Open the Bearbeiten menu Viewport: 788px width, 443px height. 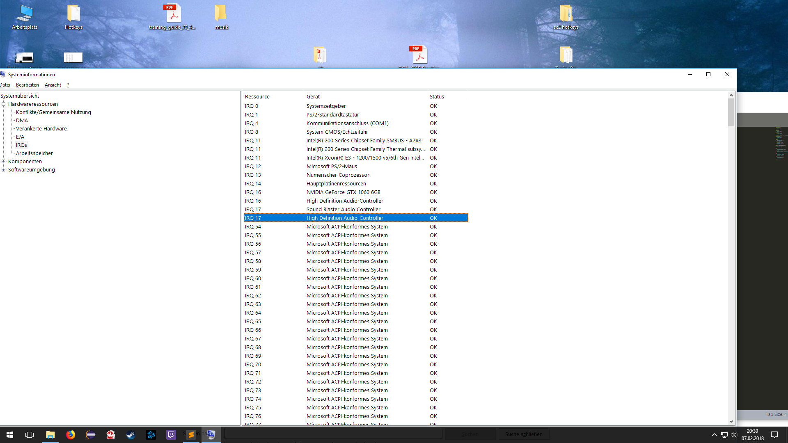coord(27,85)
